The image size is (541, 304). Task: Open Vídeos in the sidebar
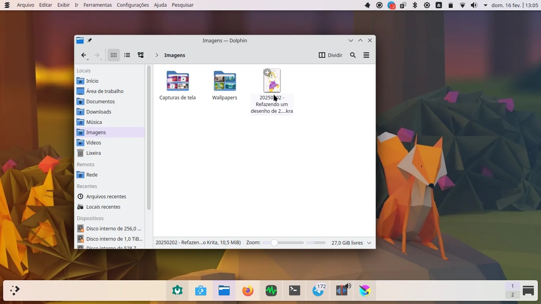point(110,142)
